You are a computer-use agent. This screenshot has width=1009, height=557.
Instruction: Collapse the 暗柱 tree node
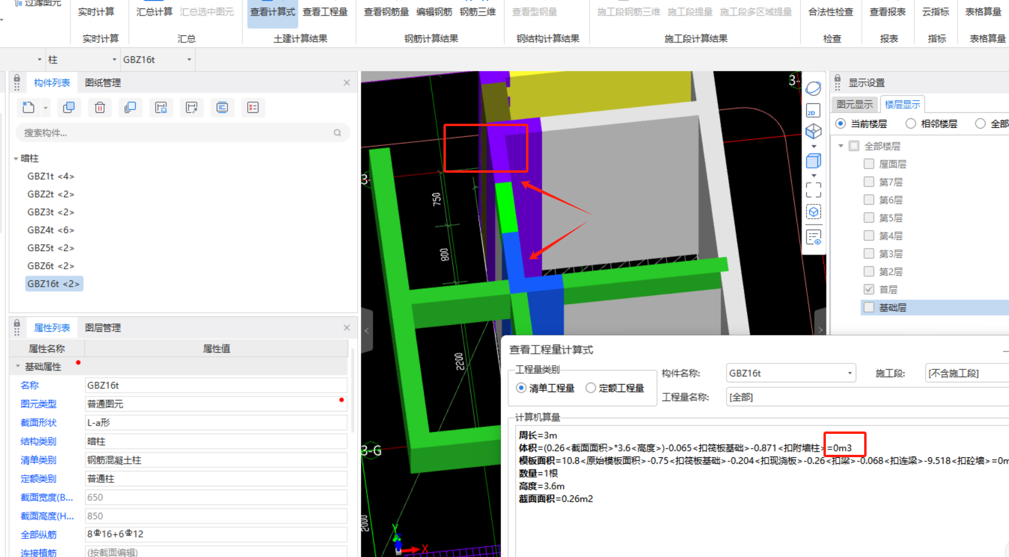point(15,158)
